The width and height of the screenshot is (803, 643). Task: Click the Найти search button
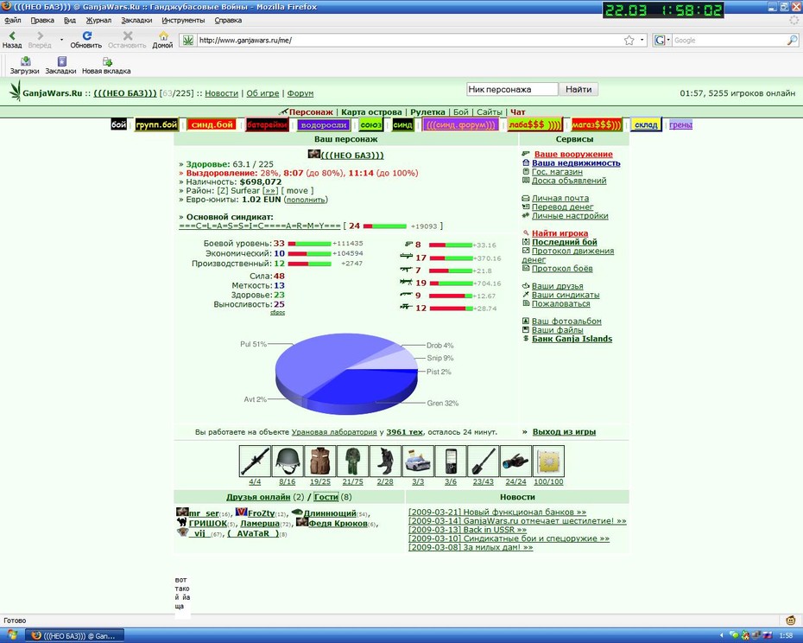(x=579, y=89)
